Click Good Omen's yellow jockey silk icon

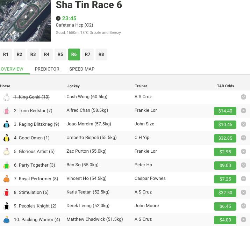[x=6, y=138]
